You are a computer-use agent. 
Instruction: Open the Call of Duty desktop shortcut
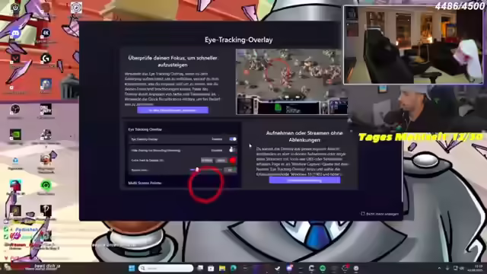tap(46, 110)
